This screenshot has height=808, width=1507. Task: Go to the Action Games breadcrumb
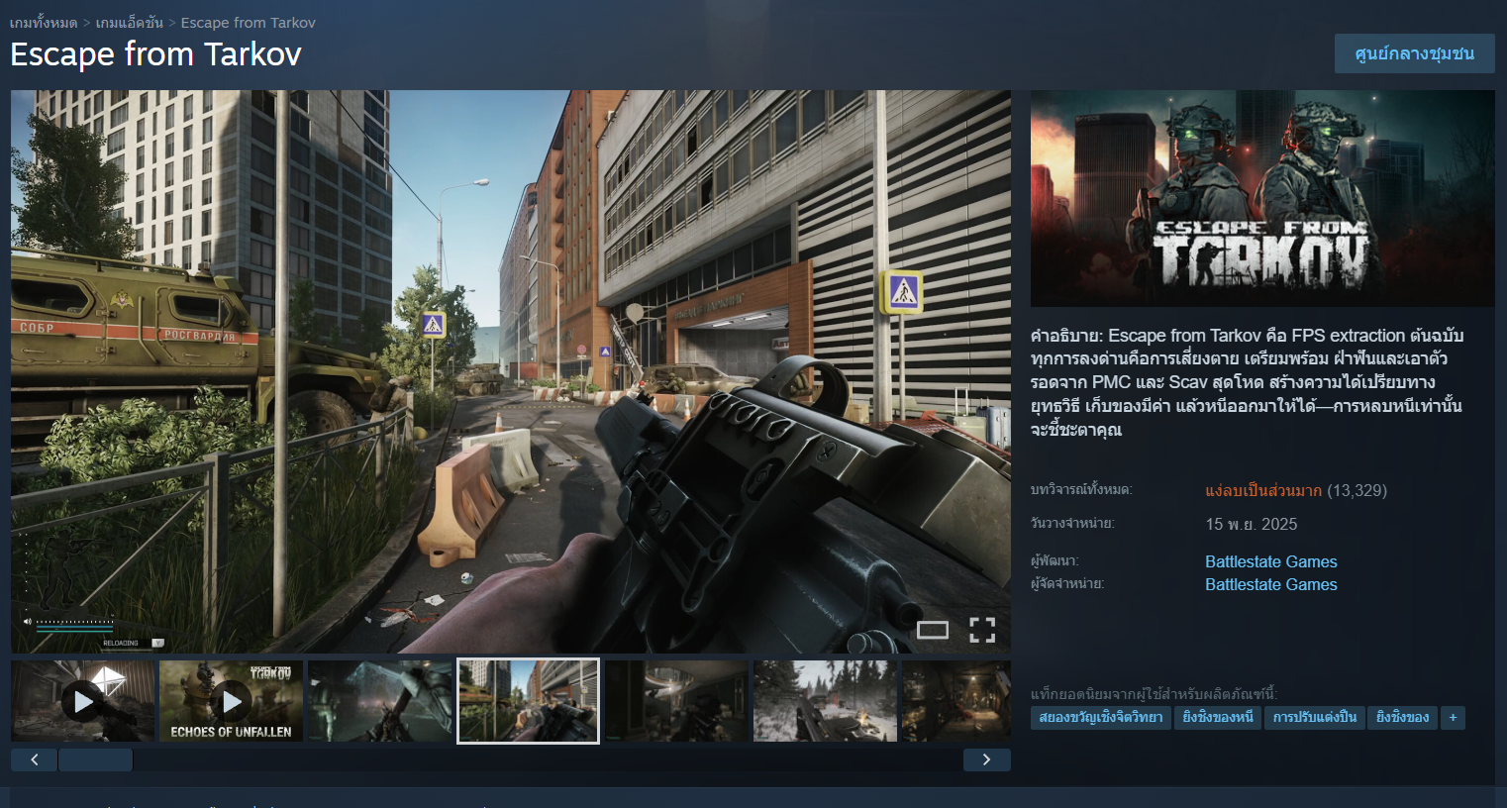(x=129, y=22)
